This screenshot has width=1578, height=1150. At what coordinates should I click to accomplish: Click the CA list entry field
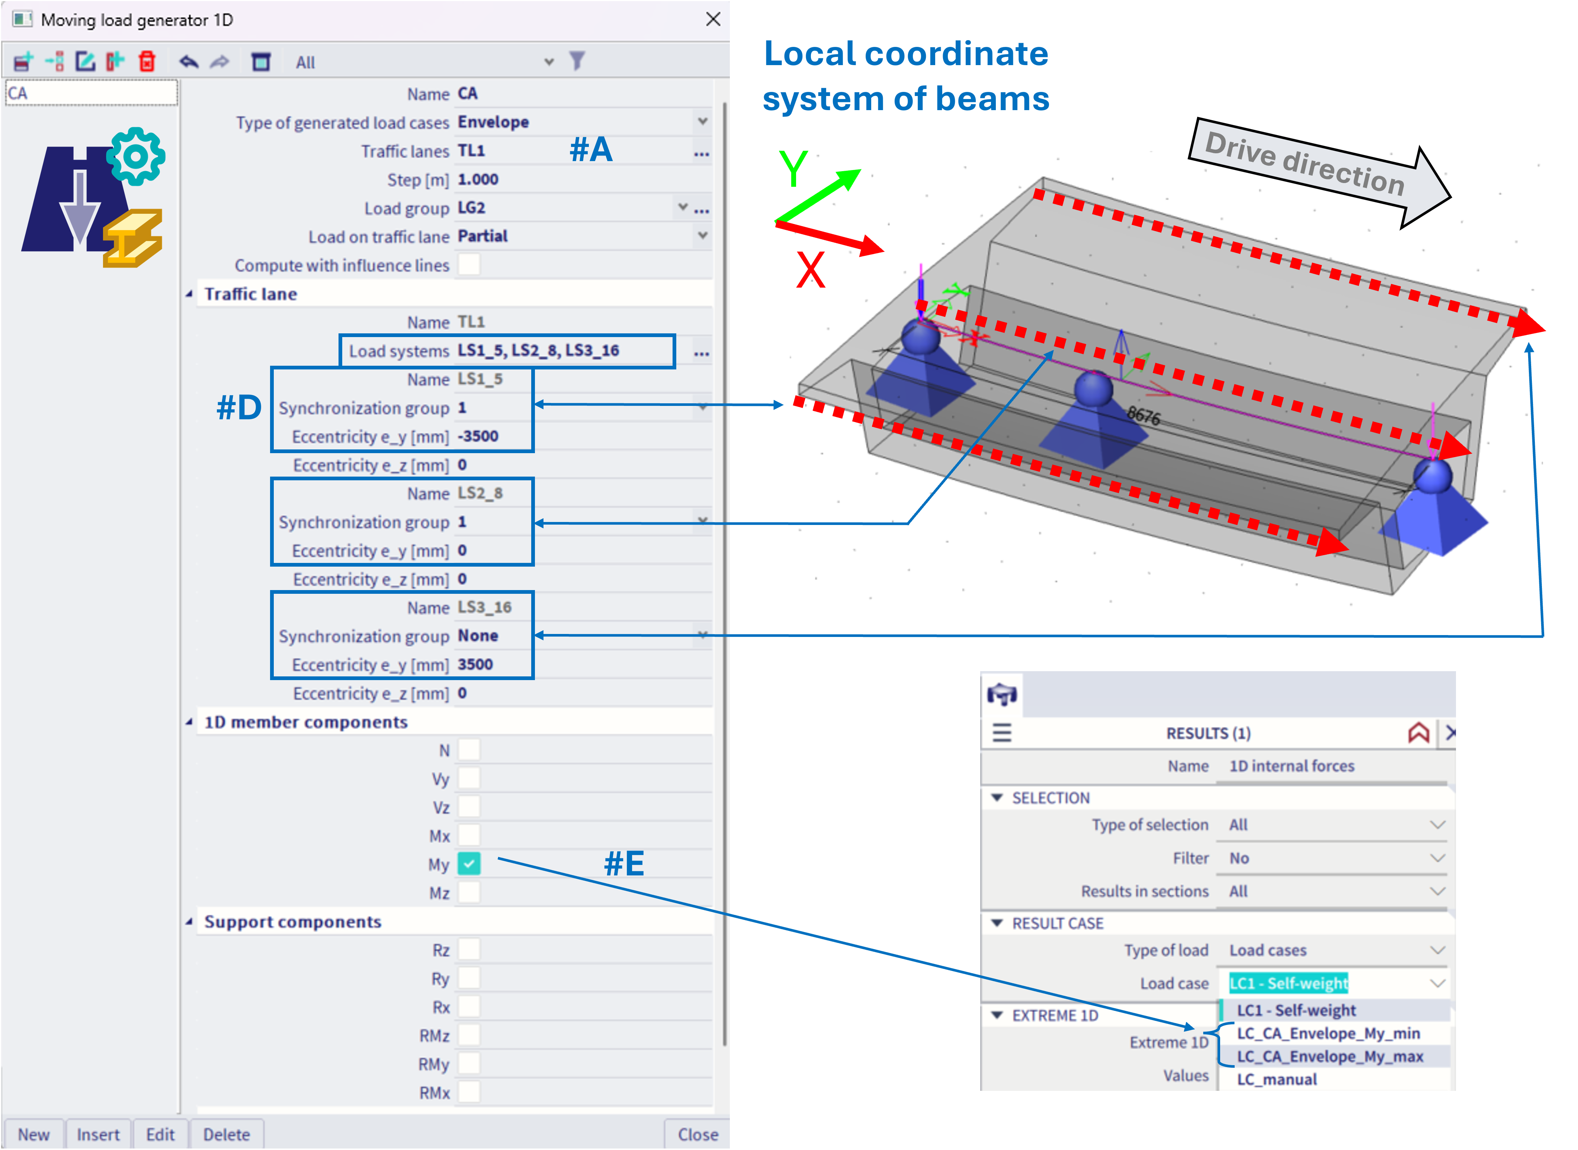(91, 93)
